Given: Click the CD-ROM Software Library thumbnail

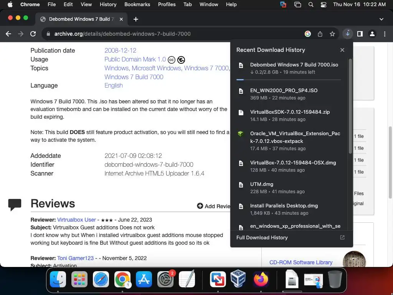Looking at the screenshot, I should pos(354,259).
